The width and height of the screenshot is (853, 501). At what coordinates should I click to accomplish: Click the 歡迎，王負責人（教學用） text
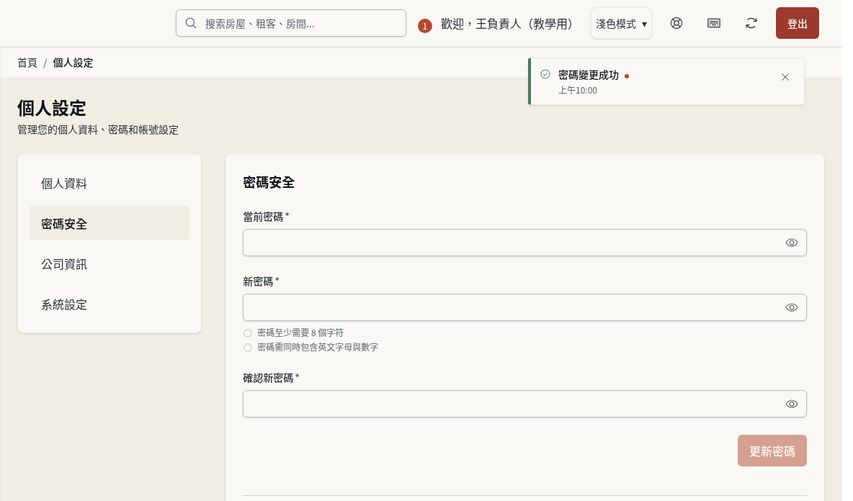(x=506, y=24)
